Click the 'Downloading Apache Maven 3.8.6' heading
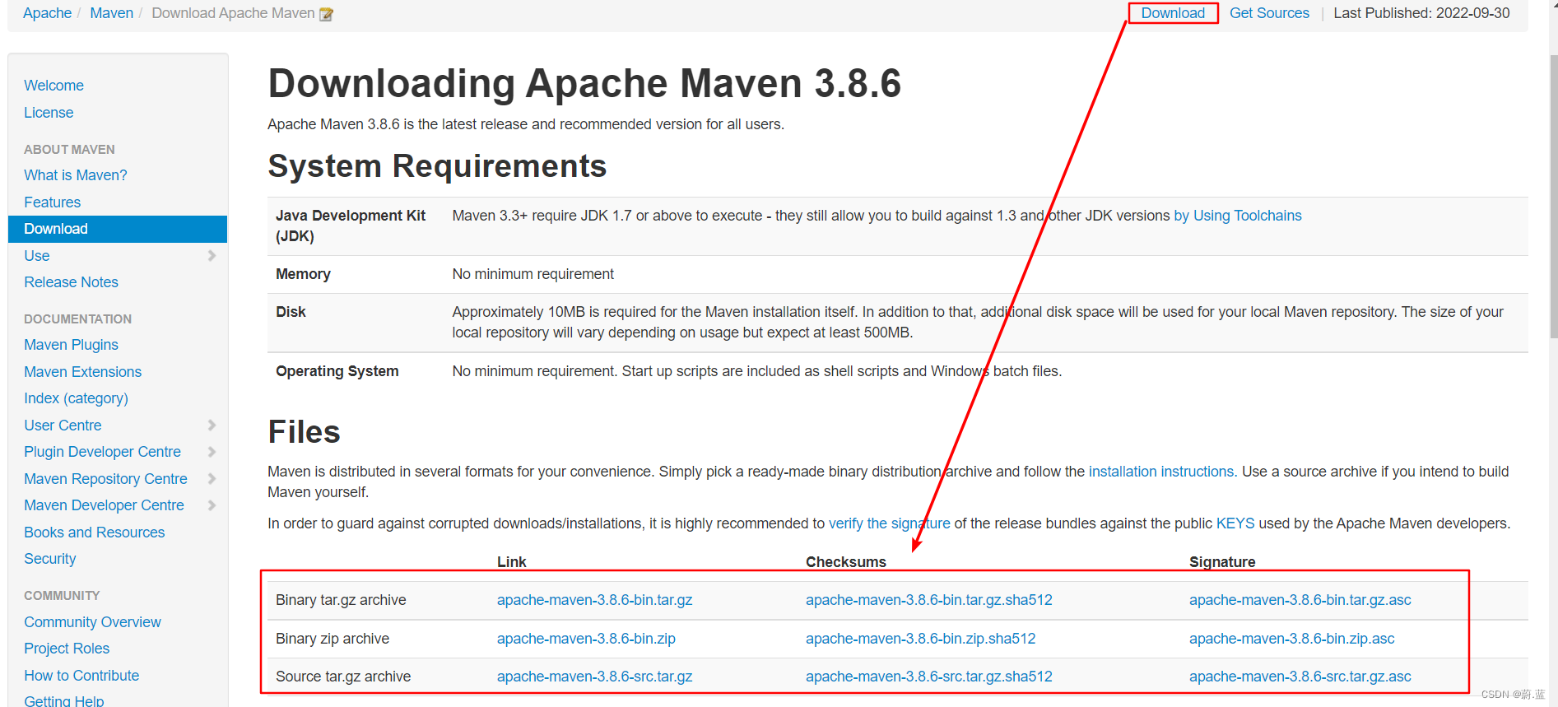Image resolution: width=1558 pixels, height=707 pixels. pos(584,83)
